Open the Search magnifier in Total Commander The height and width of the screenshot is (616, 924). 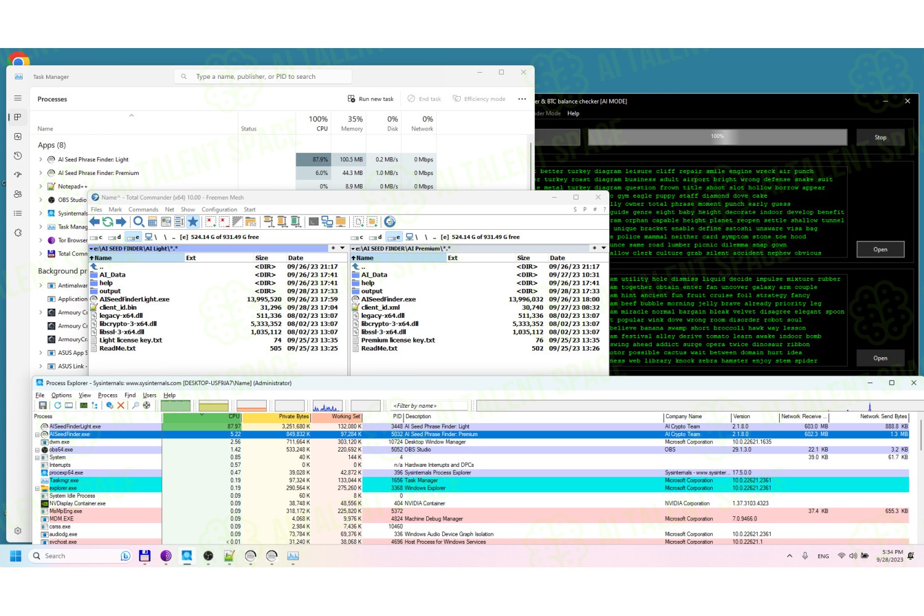click(x=139, y=222)
